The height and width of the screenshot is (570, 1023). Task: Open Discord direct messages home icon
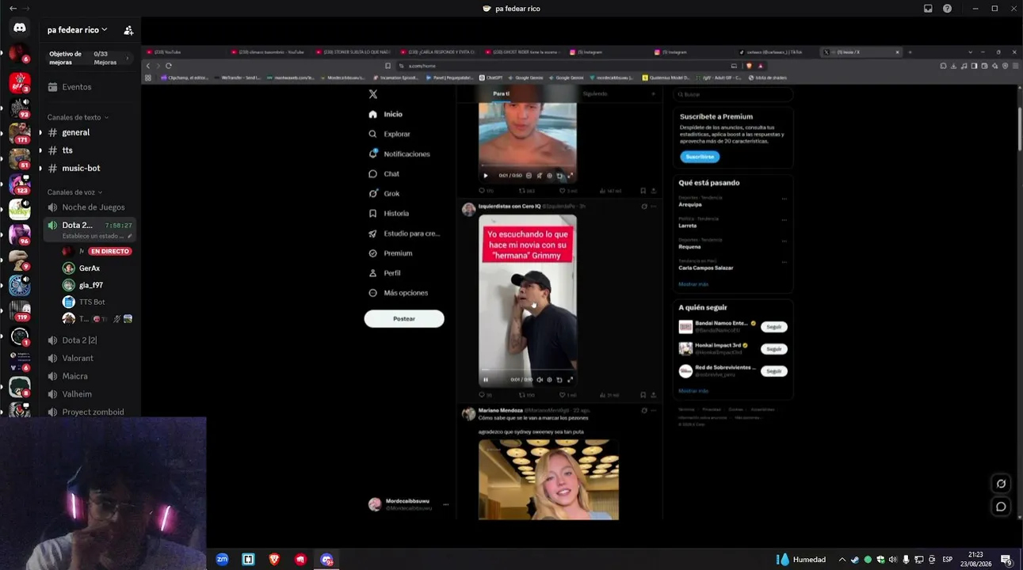click(x=20, y=28)
